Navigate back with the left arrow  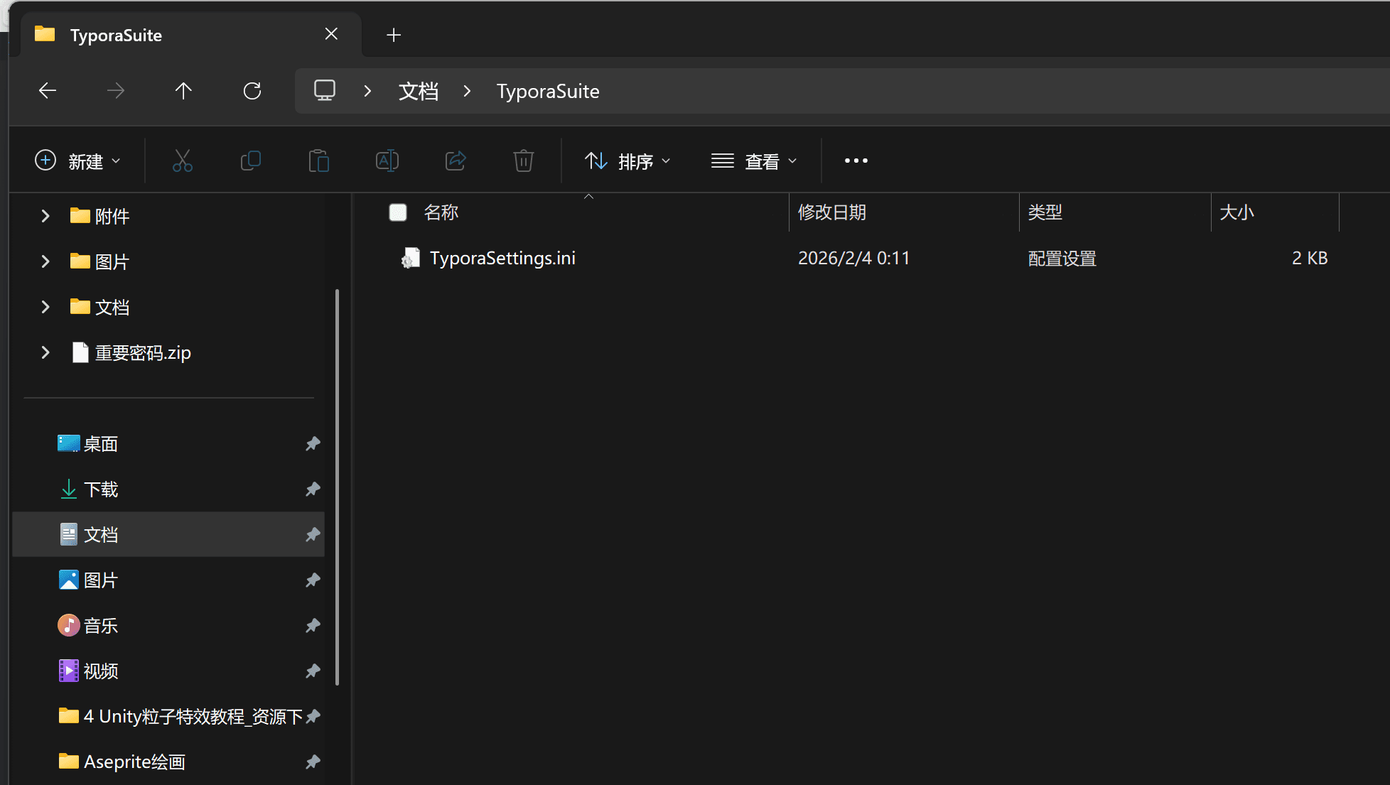click(48, 91)
